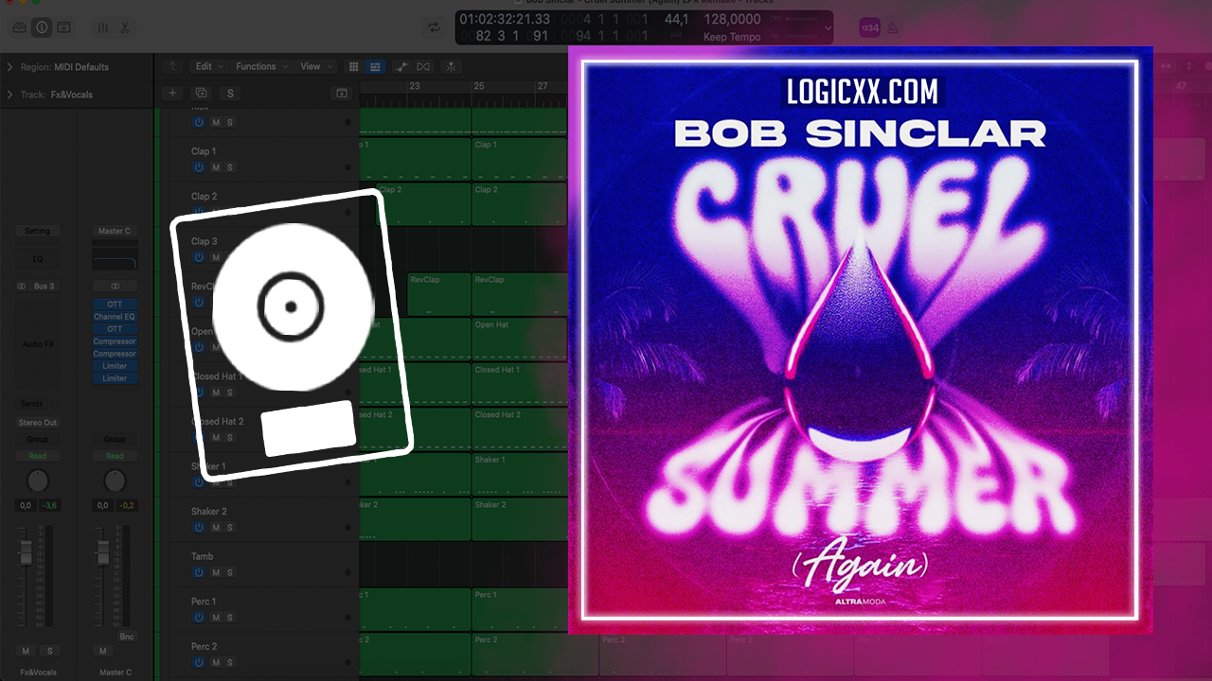Open the Quick Help toolbar button
The width and height of the screenshot is (1212, 681).
[x=63, y=28]
